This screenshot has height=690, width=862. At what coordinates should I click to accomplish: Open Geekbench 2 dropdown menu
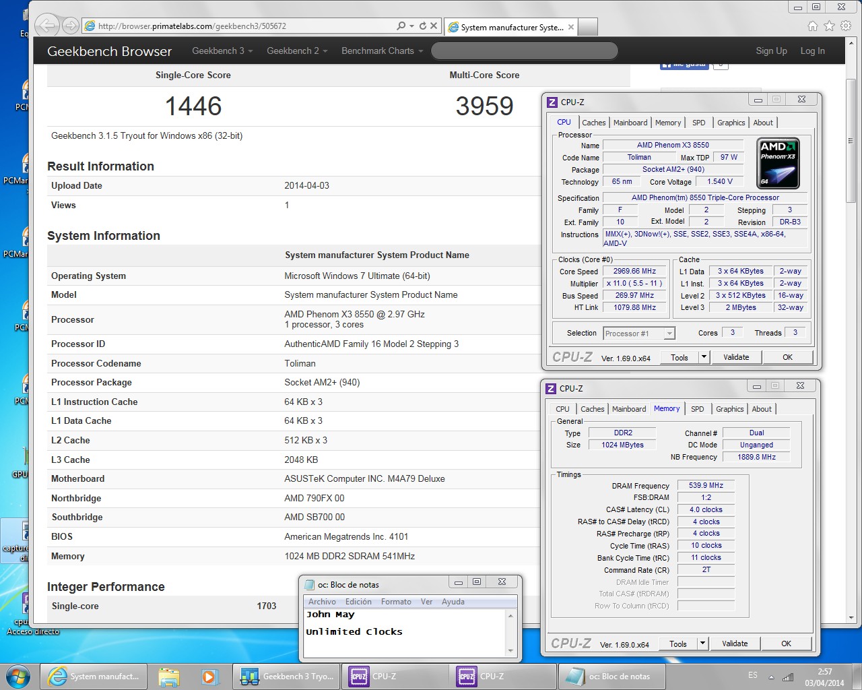(x=297, y=51)
